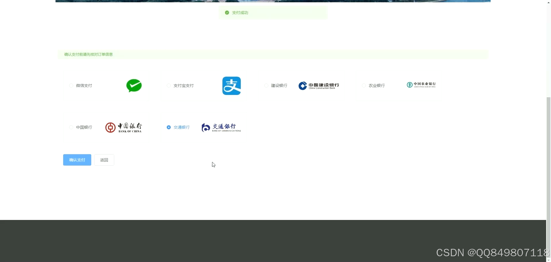
Task: Click the 支付宝支付 label text
Action: (x=184, y=86)
